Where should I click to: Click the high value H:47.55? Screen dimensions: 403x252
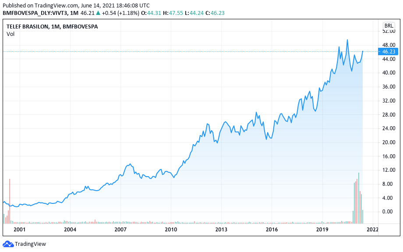pos(173,13)
